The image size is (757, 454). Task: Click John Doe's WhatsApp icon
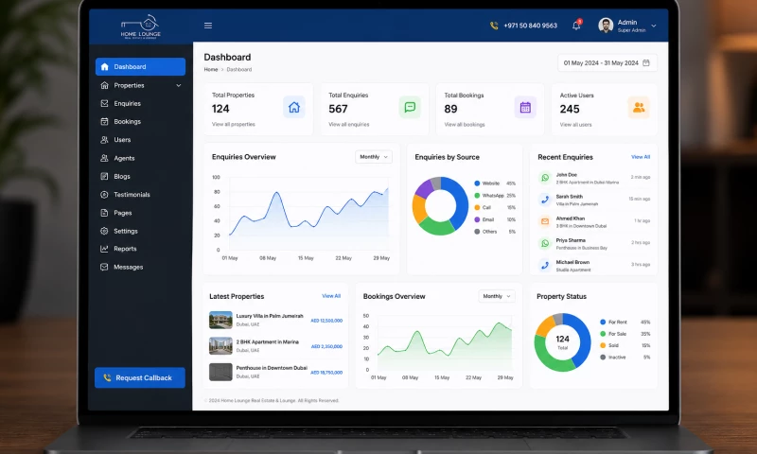coord(545,178)
